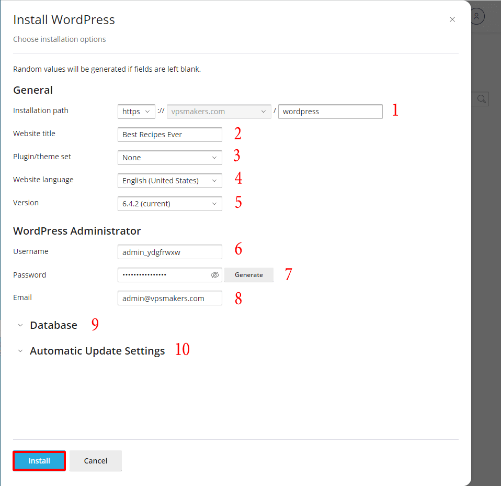Click the Username input field
Viewport: 501px width, 486px height.
click(x=169, y=252)
